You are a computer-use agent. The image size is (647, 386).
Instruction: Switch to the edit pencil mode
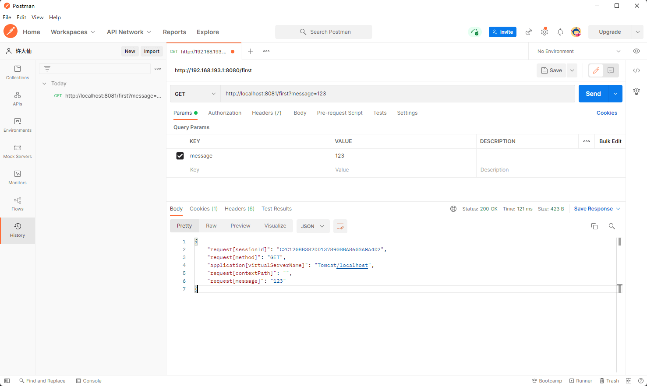(x=596, y=70)
